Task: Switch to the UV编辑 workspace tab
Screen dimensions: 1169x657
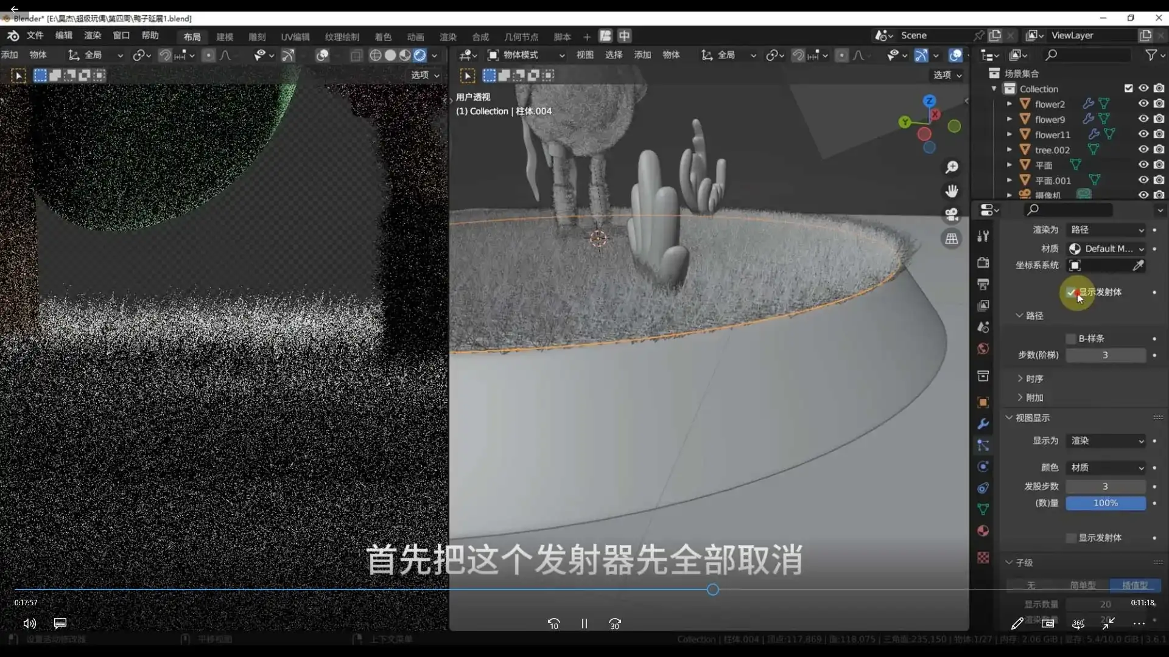Action: coord(295,36)
